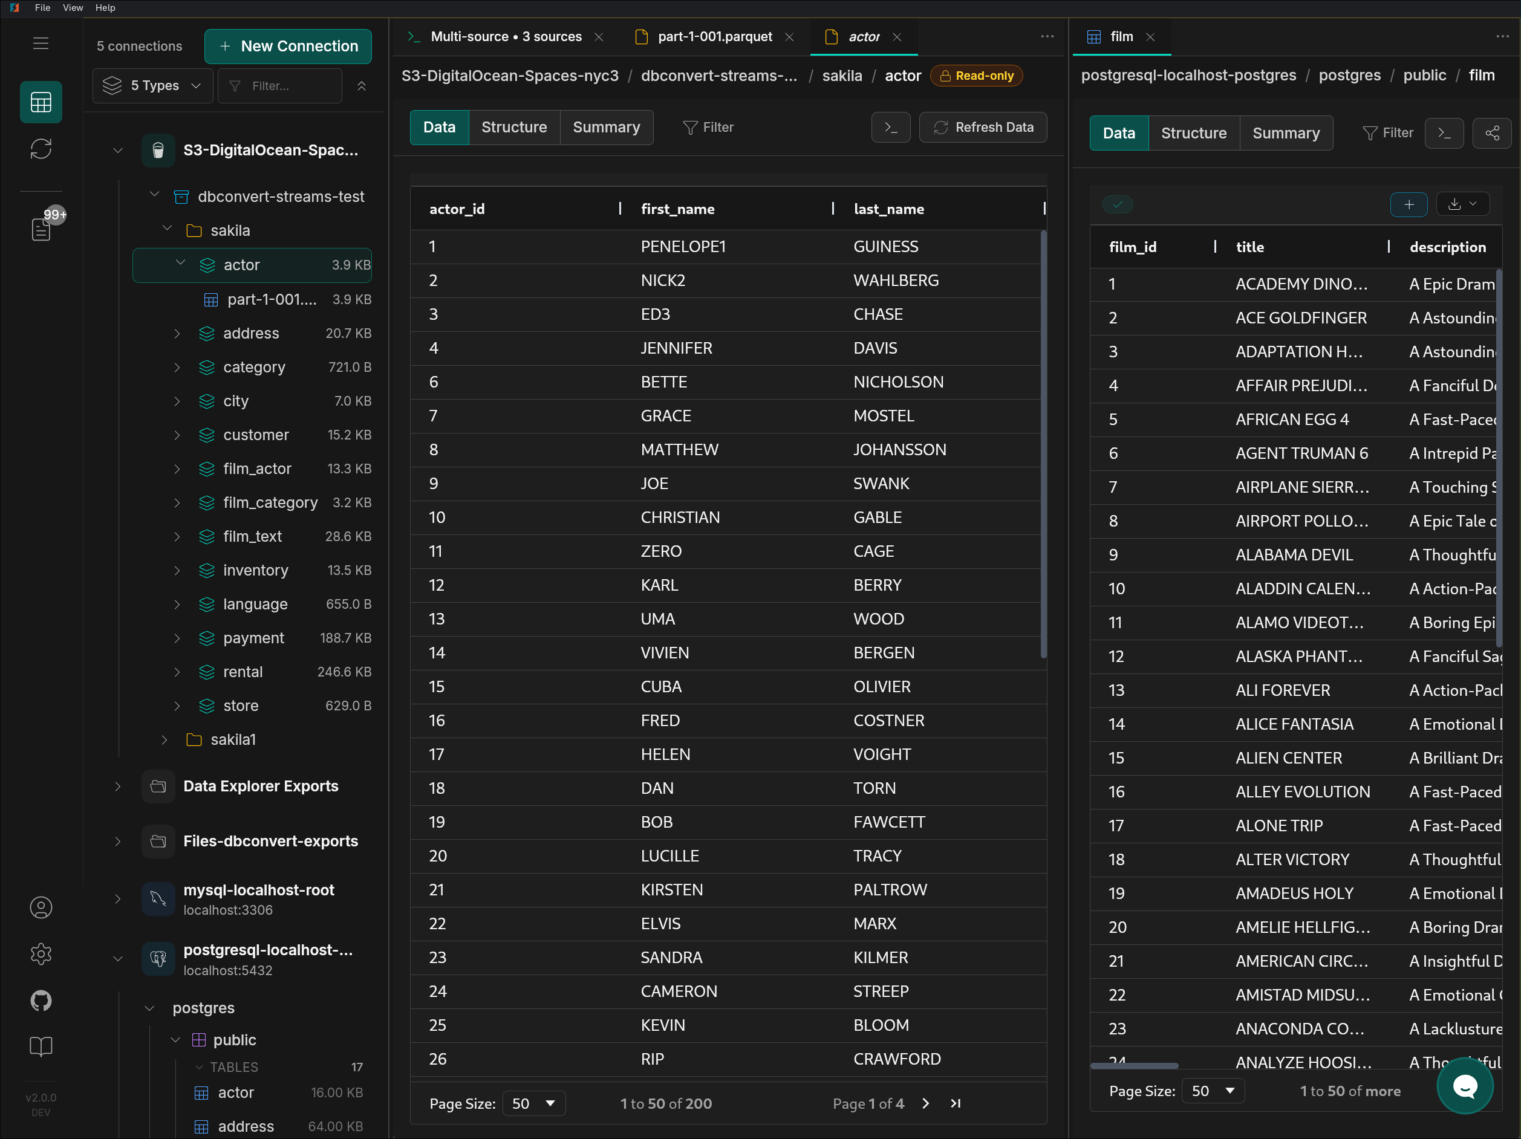The height and width of the screenshot is (1139, 1521).
Task: Click the Refresh Data button
Action: [x=983, y=127]
